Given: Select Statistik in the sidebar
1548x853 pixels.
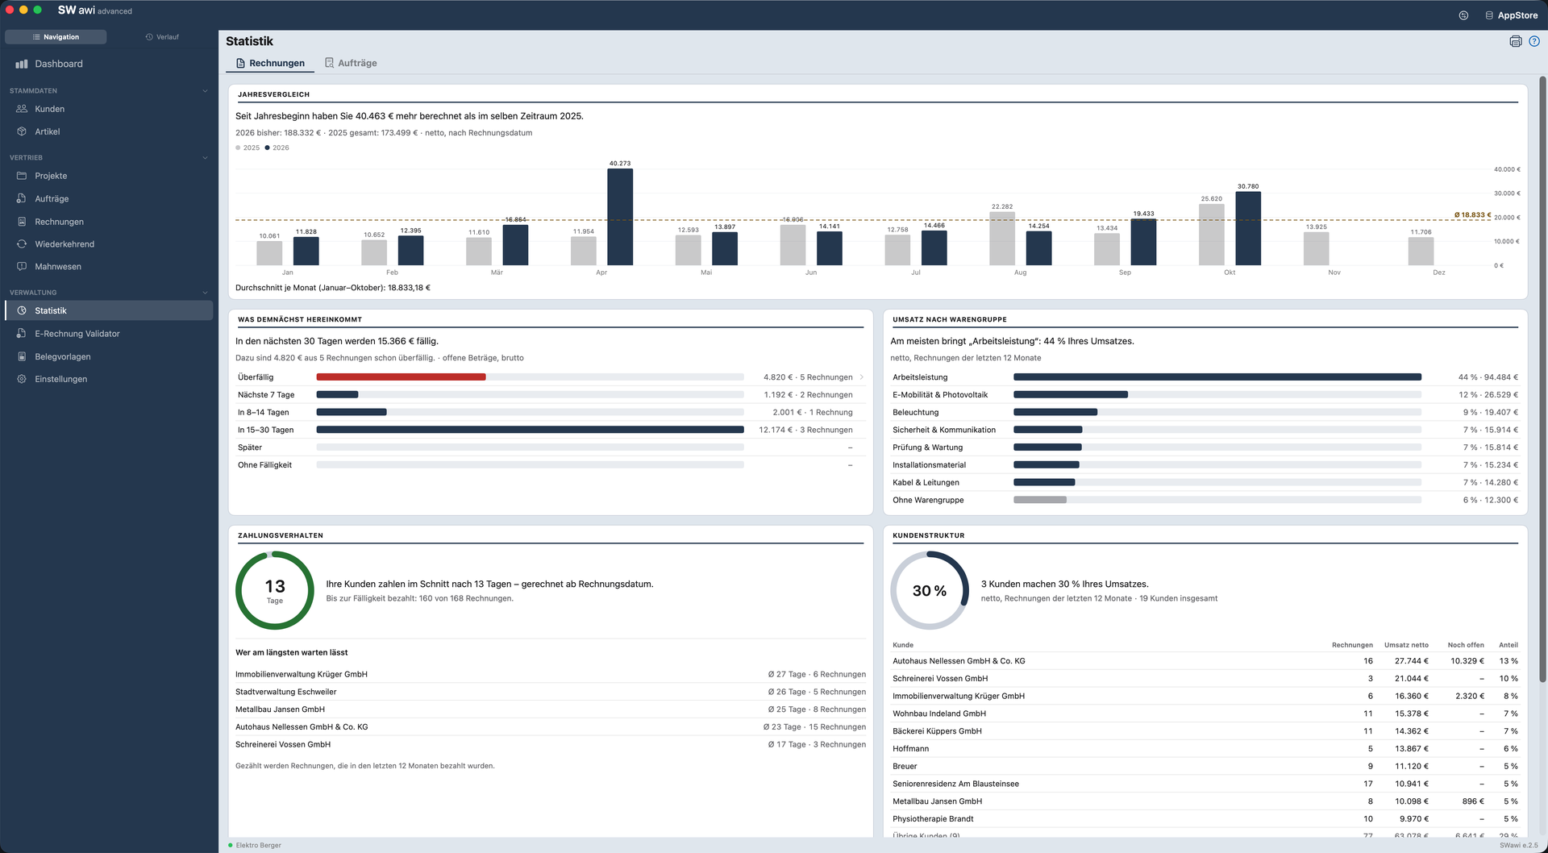Looking at the screenshot, I should pyautogui.click(x=109, y=310).
